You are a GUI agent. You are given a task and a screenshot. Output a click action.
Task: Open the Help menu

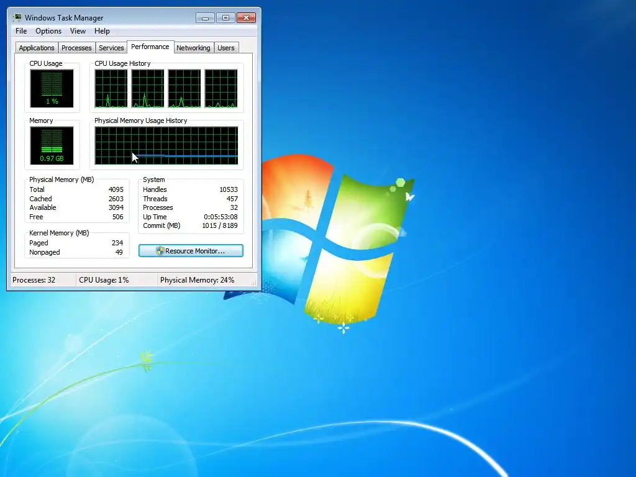(102, 31)
